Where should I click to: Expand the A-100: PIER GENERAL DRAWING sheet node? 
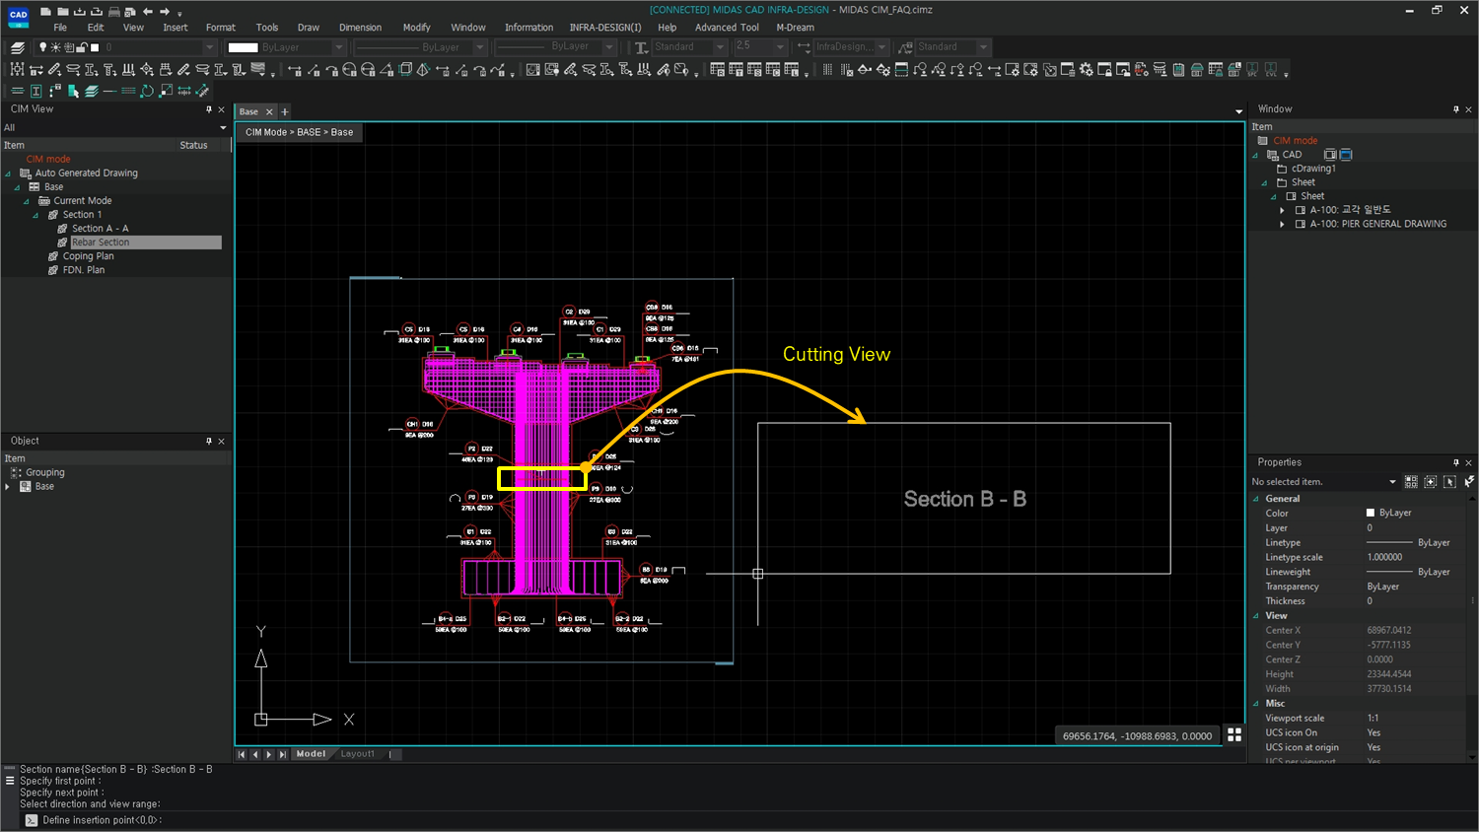coord(1282,224)
